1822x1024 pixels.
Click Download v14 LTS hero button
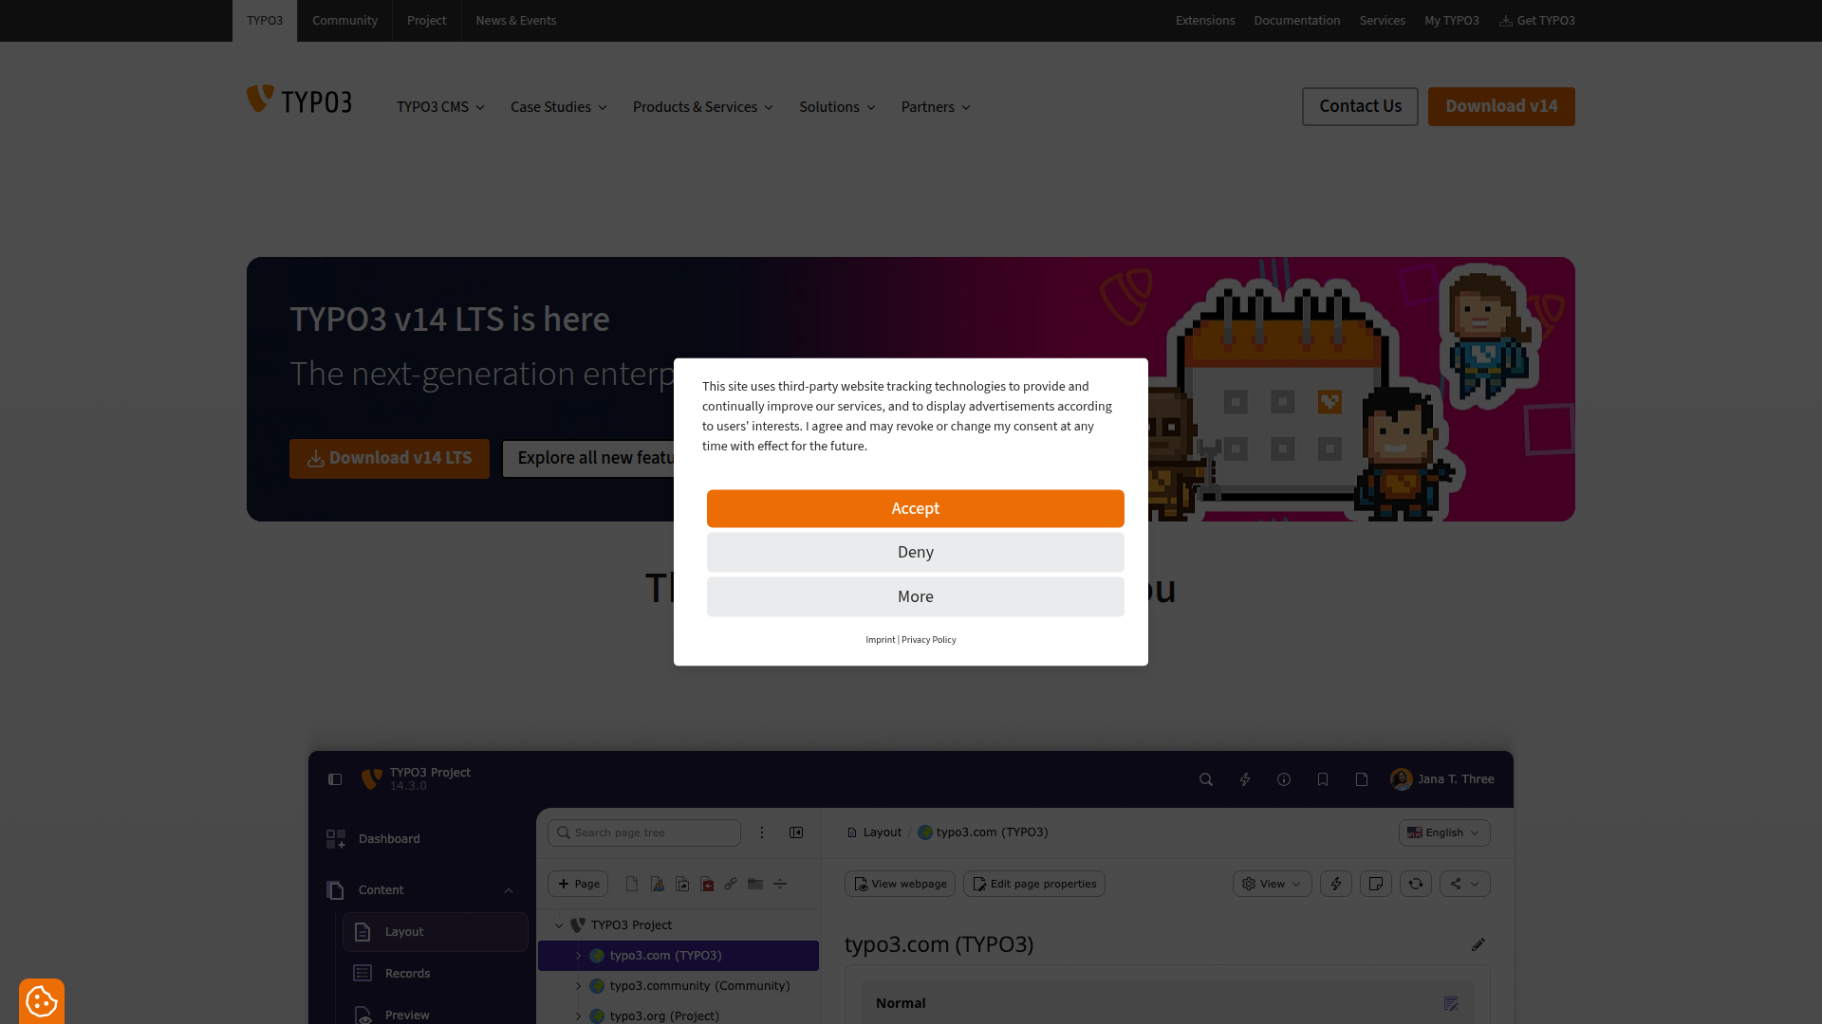click(389, 459)
